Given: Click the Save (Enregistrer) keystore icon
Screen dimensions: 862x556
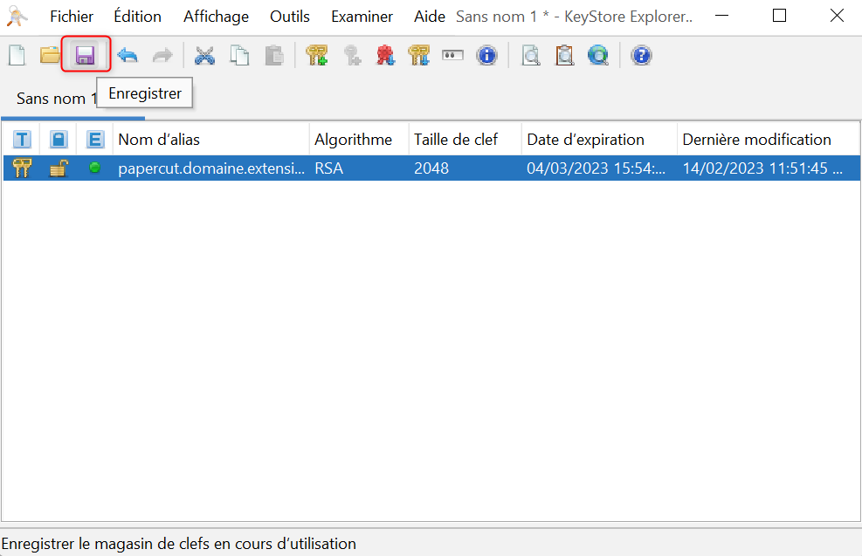Looking at the screenshot, I should click(85, 56).
